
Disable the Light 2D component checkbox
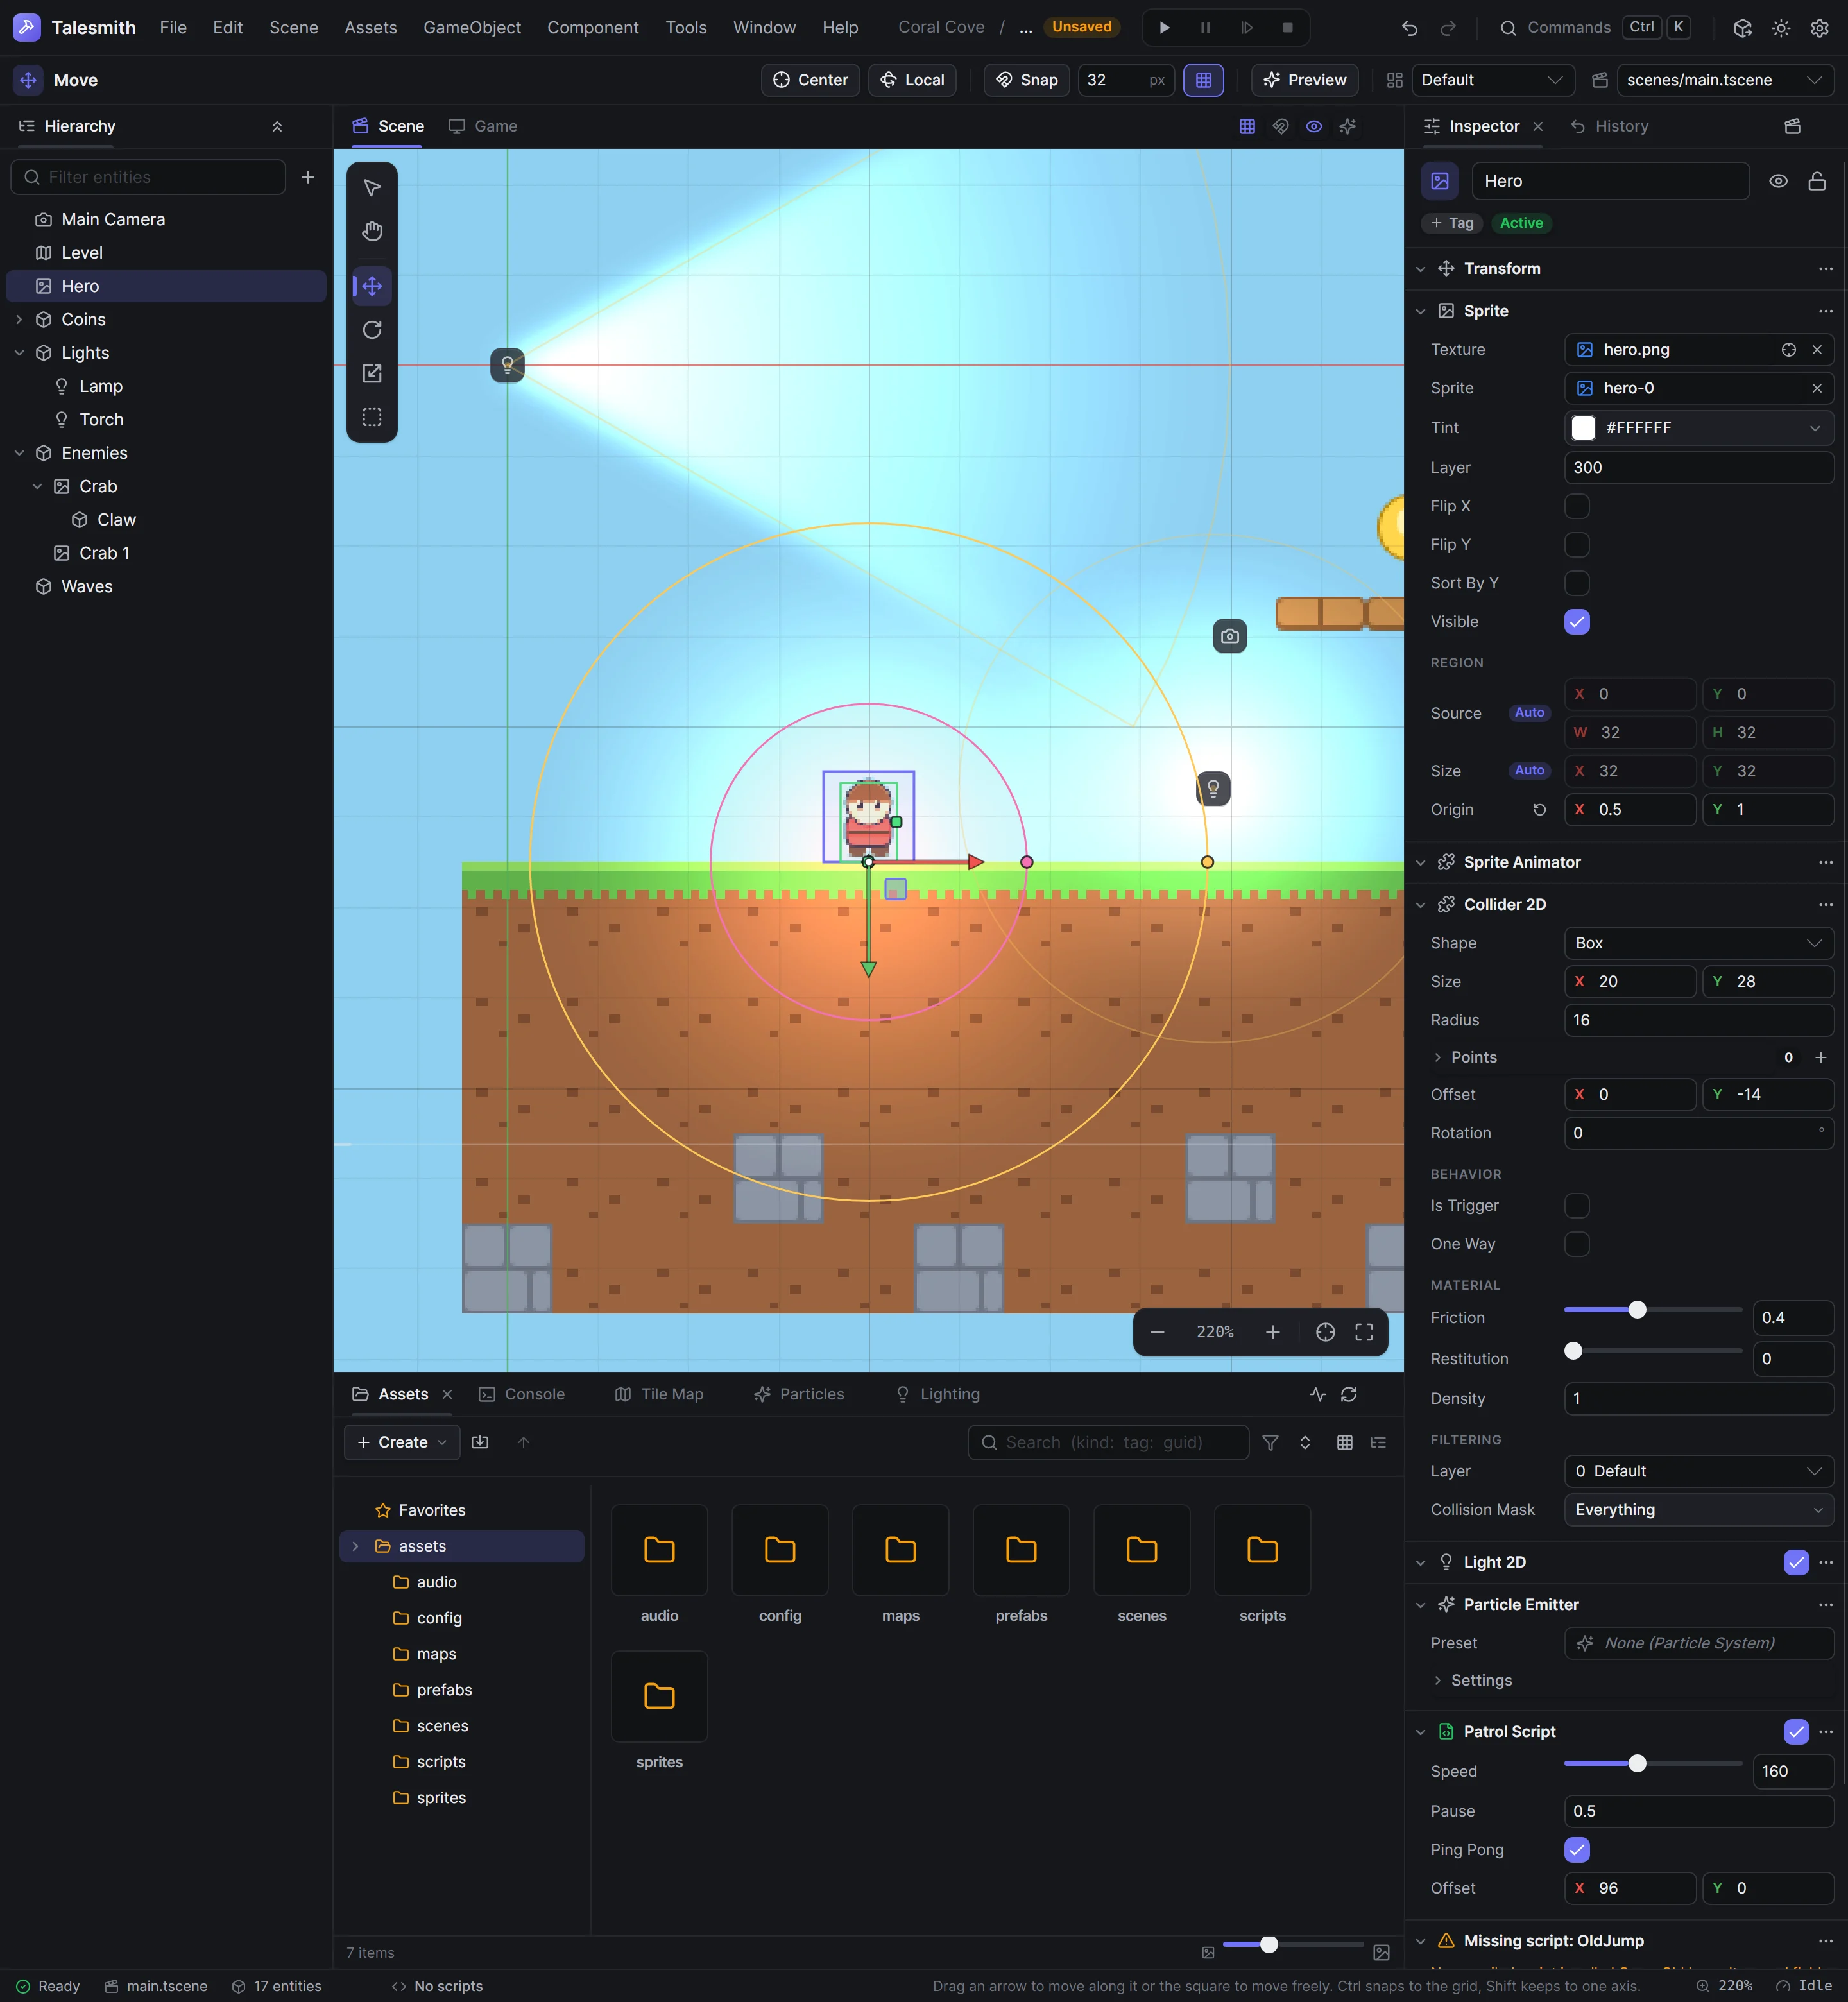click(1796, 1562)
